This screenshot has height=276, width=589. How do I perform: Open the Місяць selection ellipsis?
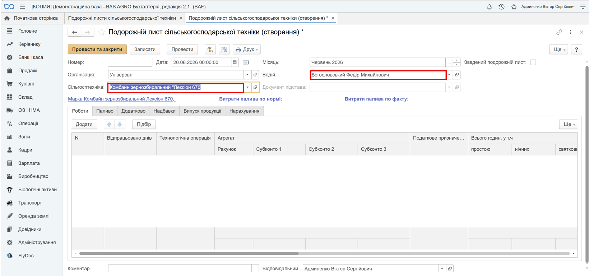pos(449,62)
